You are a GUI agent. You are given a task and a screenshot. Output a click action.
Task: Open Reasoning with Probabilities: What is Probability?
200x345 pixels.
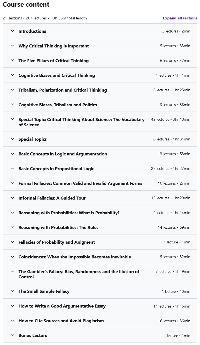coord(69,213)
